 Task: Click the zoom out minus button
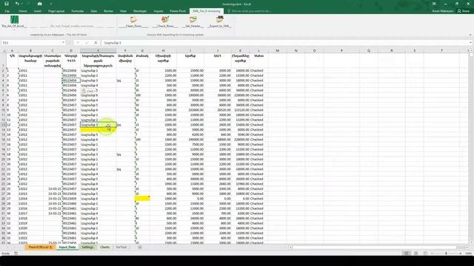pos(433,253)
